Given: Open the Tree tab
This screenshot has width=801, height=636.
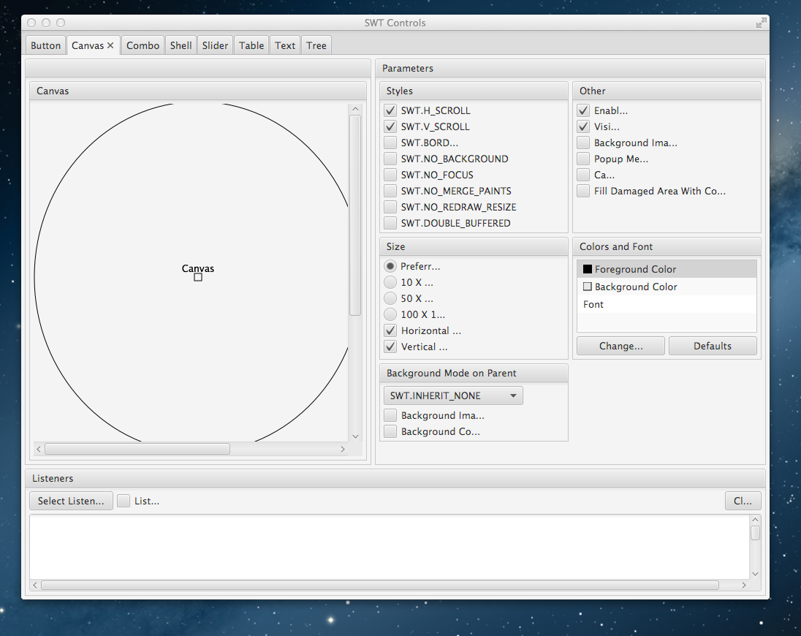Looking at the screenshot, I should click(x=316, y=45).
